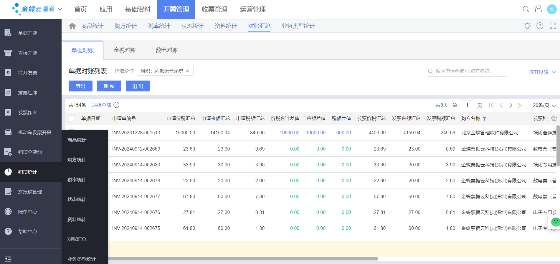Click the help question mark icon
Viewport: 560px width, 264px height.
click(540, 26)
